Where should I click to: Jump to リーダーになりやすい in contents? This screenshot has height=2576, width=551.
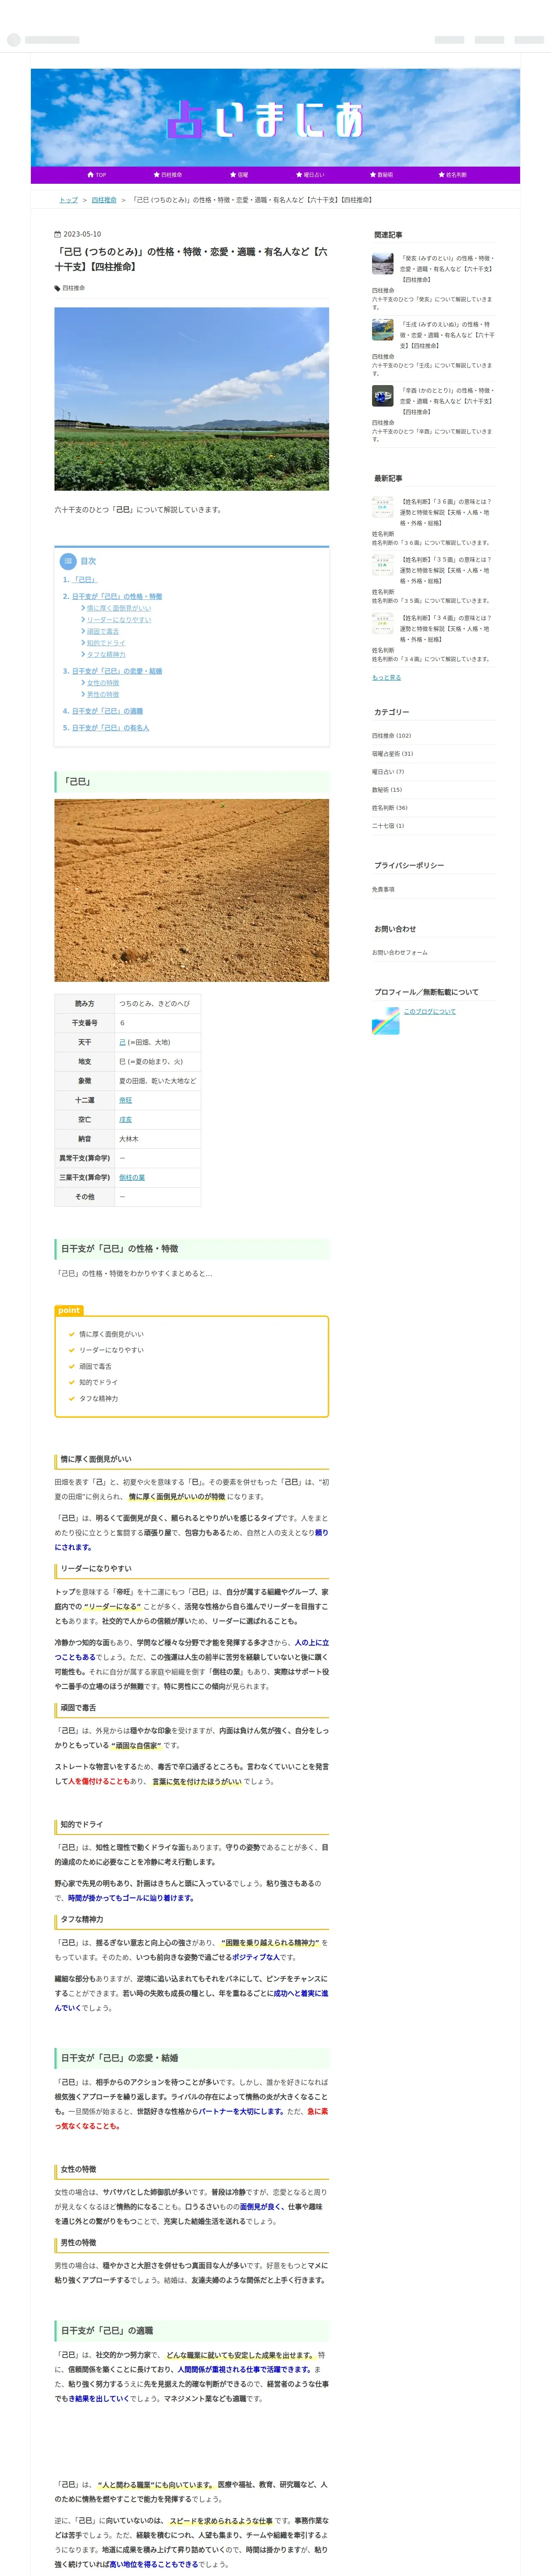pyautogui.click(x=118, y=620)
